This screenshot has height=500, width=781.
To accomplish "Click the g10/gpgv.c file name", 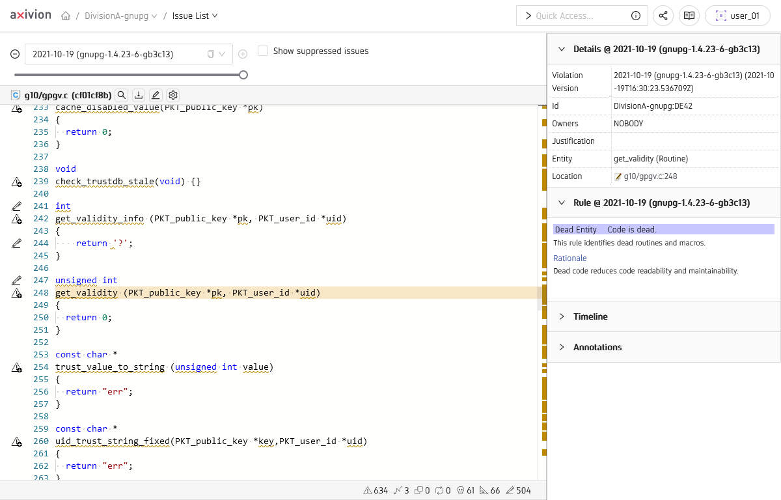I will point(46,95).
